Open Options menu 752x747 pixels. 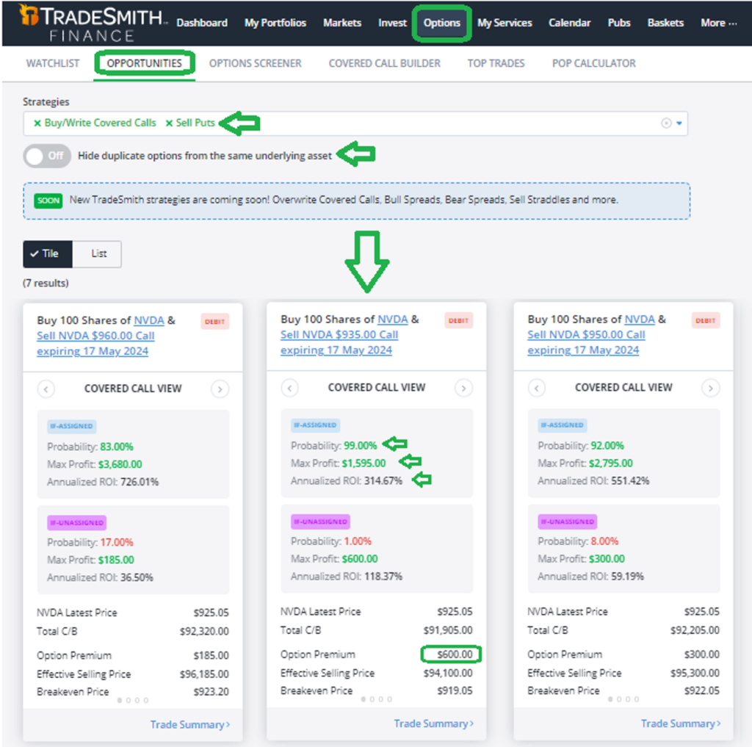441,23
